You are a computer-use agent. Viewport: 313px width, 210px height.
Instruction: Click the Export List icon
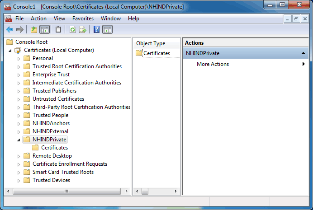coord(83,30)
